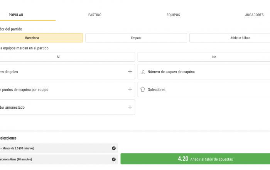Click the corner flag icon
Image resolution: width=270 pixels, height=170 pixels.
point(143,72)
